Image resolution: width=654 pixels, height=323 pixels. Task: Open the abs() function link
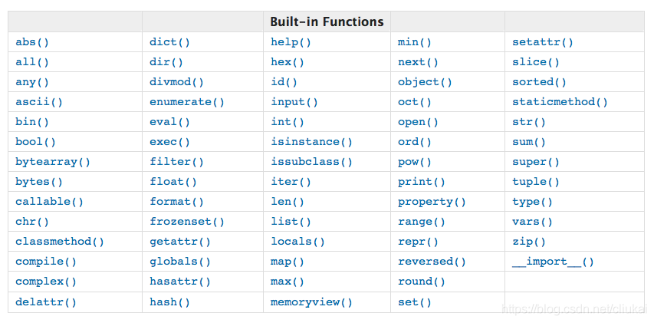[x=32, y=42]
